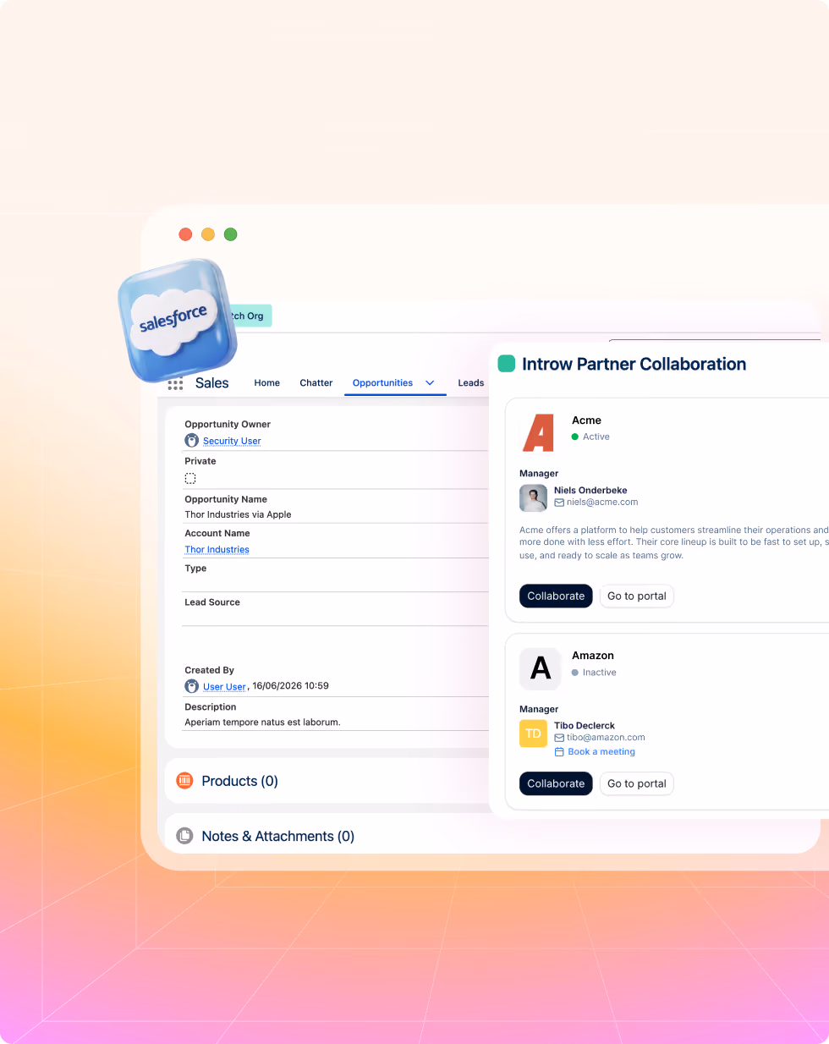This screenshot has height=1044, width=829.
Task: Click the 'Sales' app name
Action: click(211, 383)
